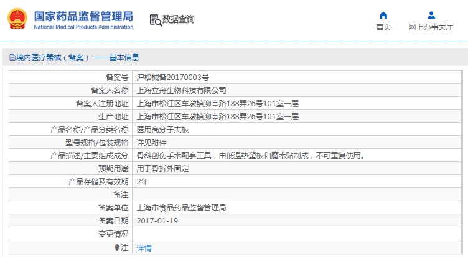Viewport: 468px width, 257px height.
Task: Click the 生产地址 address value
Action: 218,117
